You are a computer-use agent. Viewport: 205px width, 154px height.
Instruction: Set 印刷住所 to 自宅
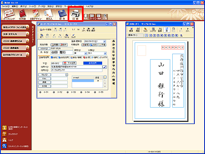85,45
